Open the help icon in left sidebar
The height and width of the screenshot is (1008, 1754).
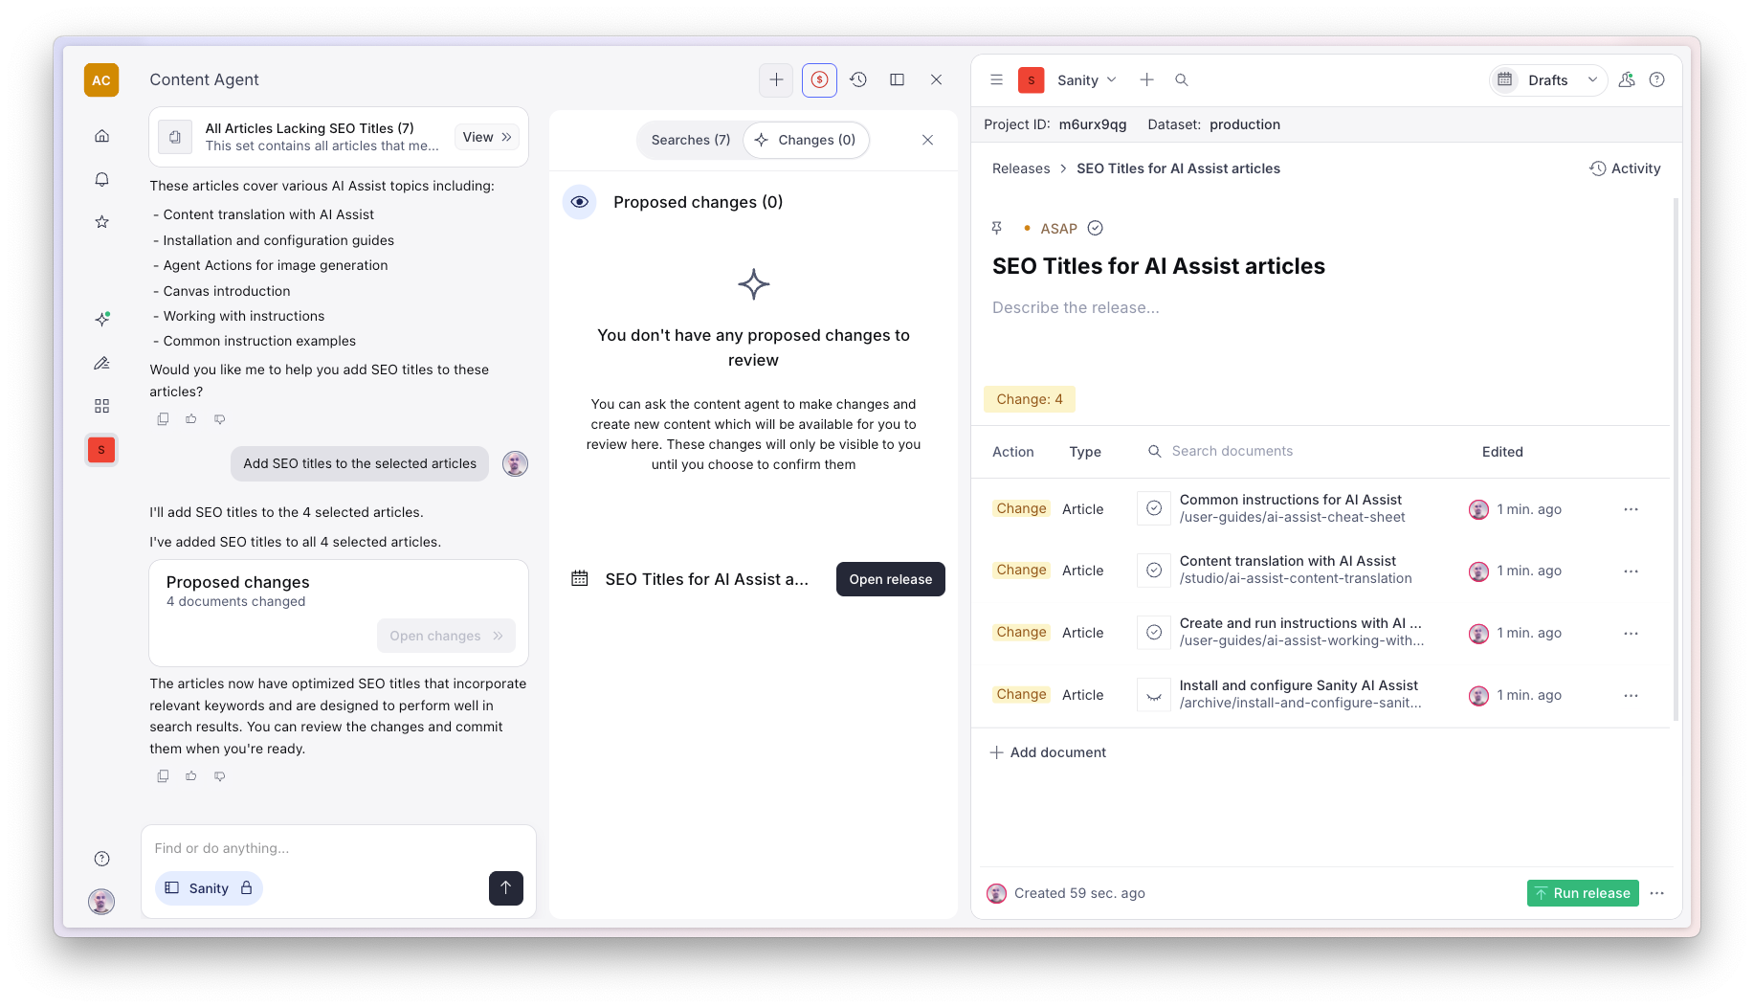tap(101, 859)
